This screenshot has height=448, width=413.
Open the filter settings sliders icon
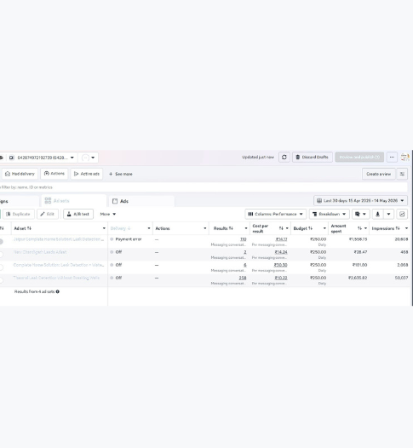click(x=402, y=174)
